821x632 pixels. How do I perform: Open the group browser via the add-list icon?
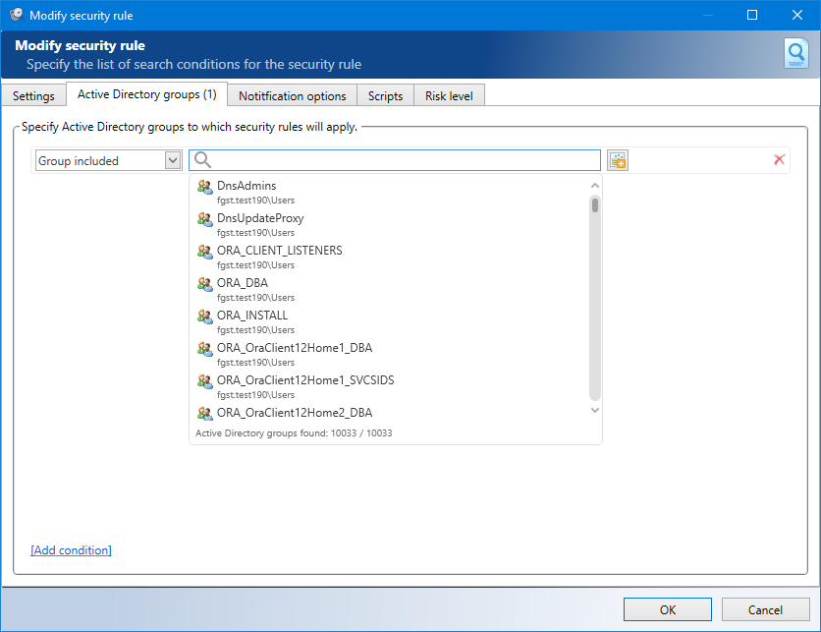tap(618, 160)
